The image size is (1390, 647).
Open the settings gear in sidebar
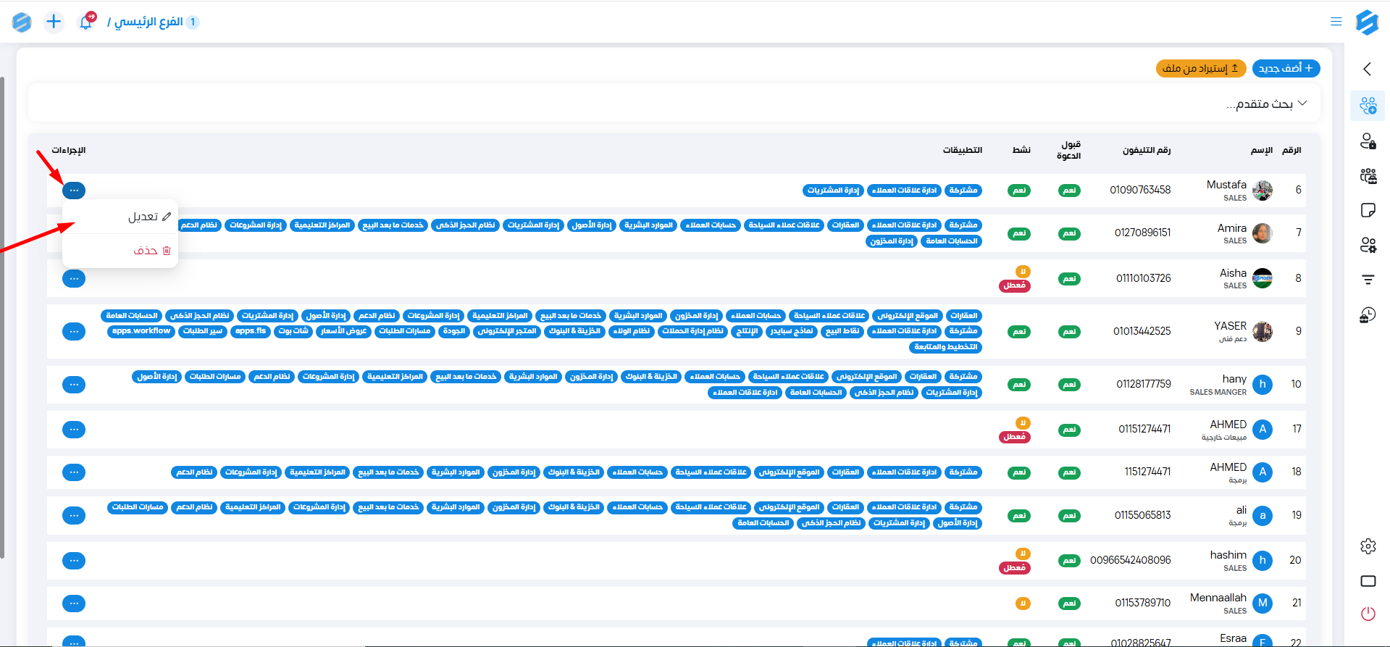click(1368, 546)
